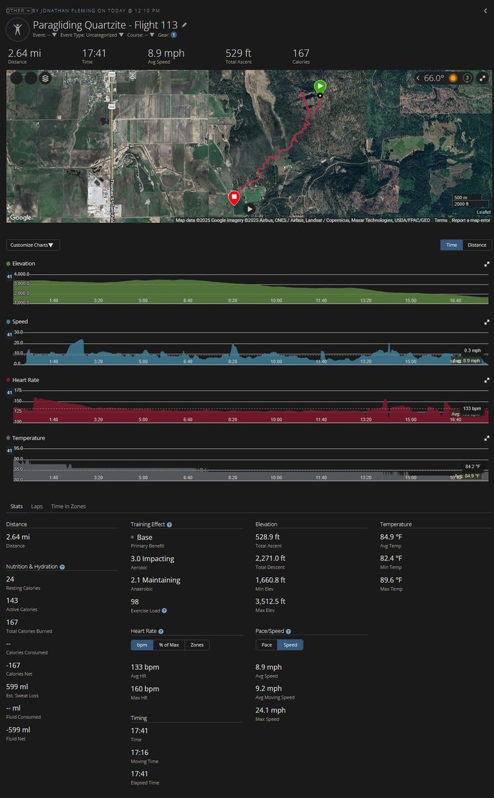Show heart rate in bpm
The width and height of the screenshot is (494, 798).
point(142,645)
